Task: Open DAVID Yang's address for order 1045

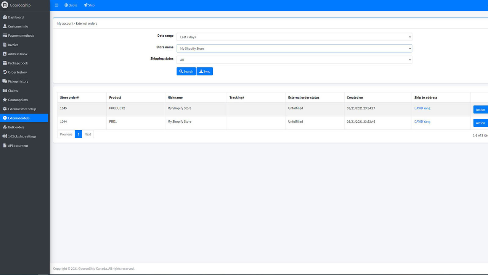Action: point(422,108)
